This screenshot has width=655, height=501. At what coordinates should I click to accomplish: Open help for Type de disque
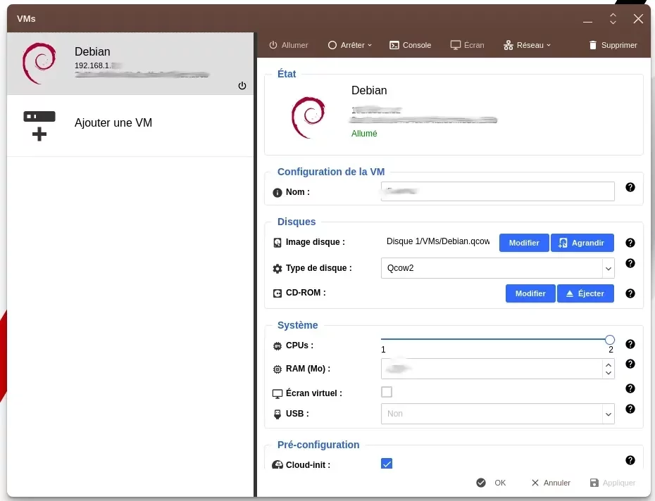pos(630,263)
